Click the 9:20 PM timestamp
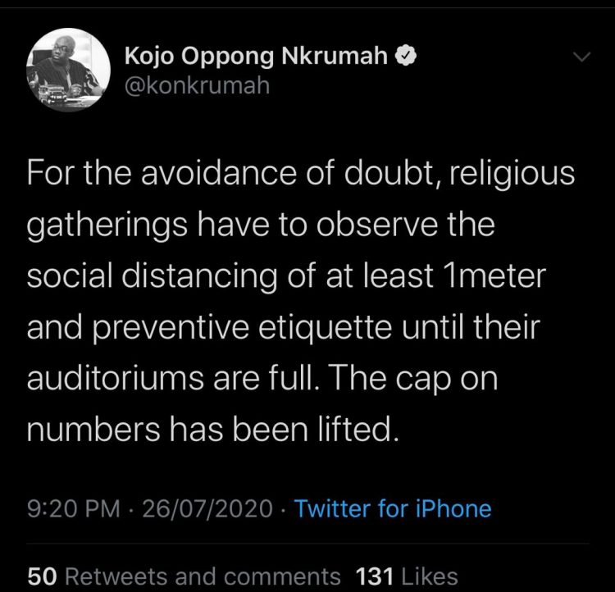 [x=75, y=508]
